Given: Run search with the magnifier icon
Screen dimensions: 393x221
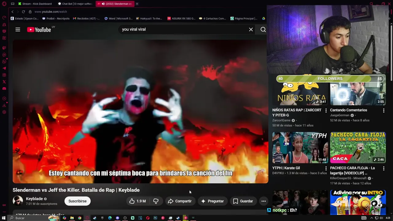Looking at the screenshot, I should (263, 29).
